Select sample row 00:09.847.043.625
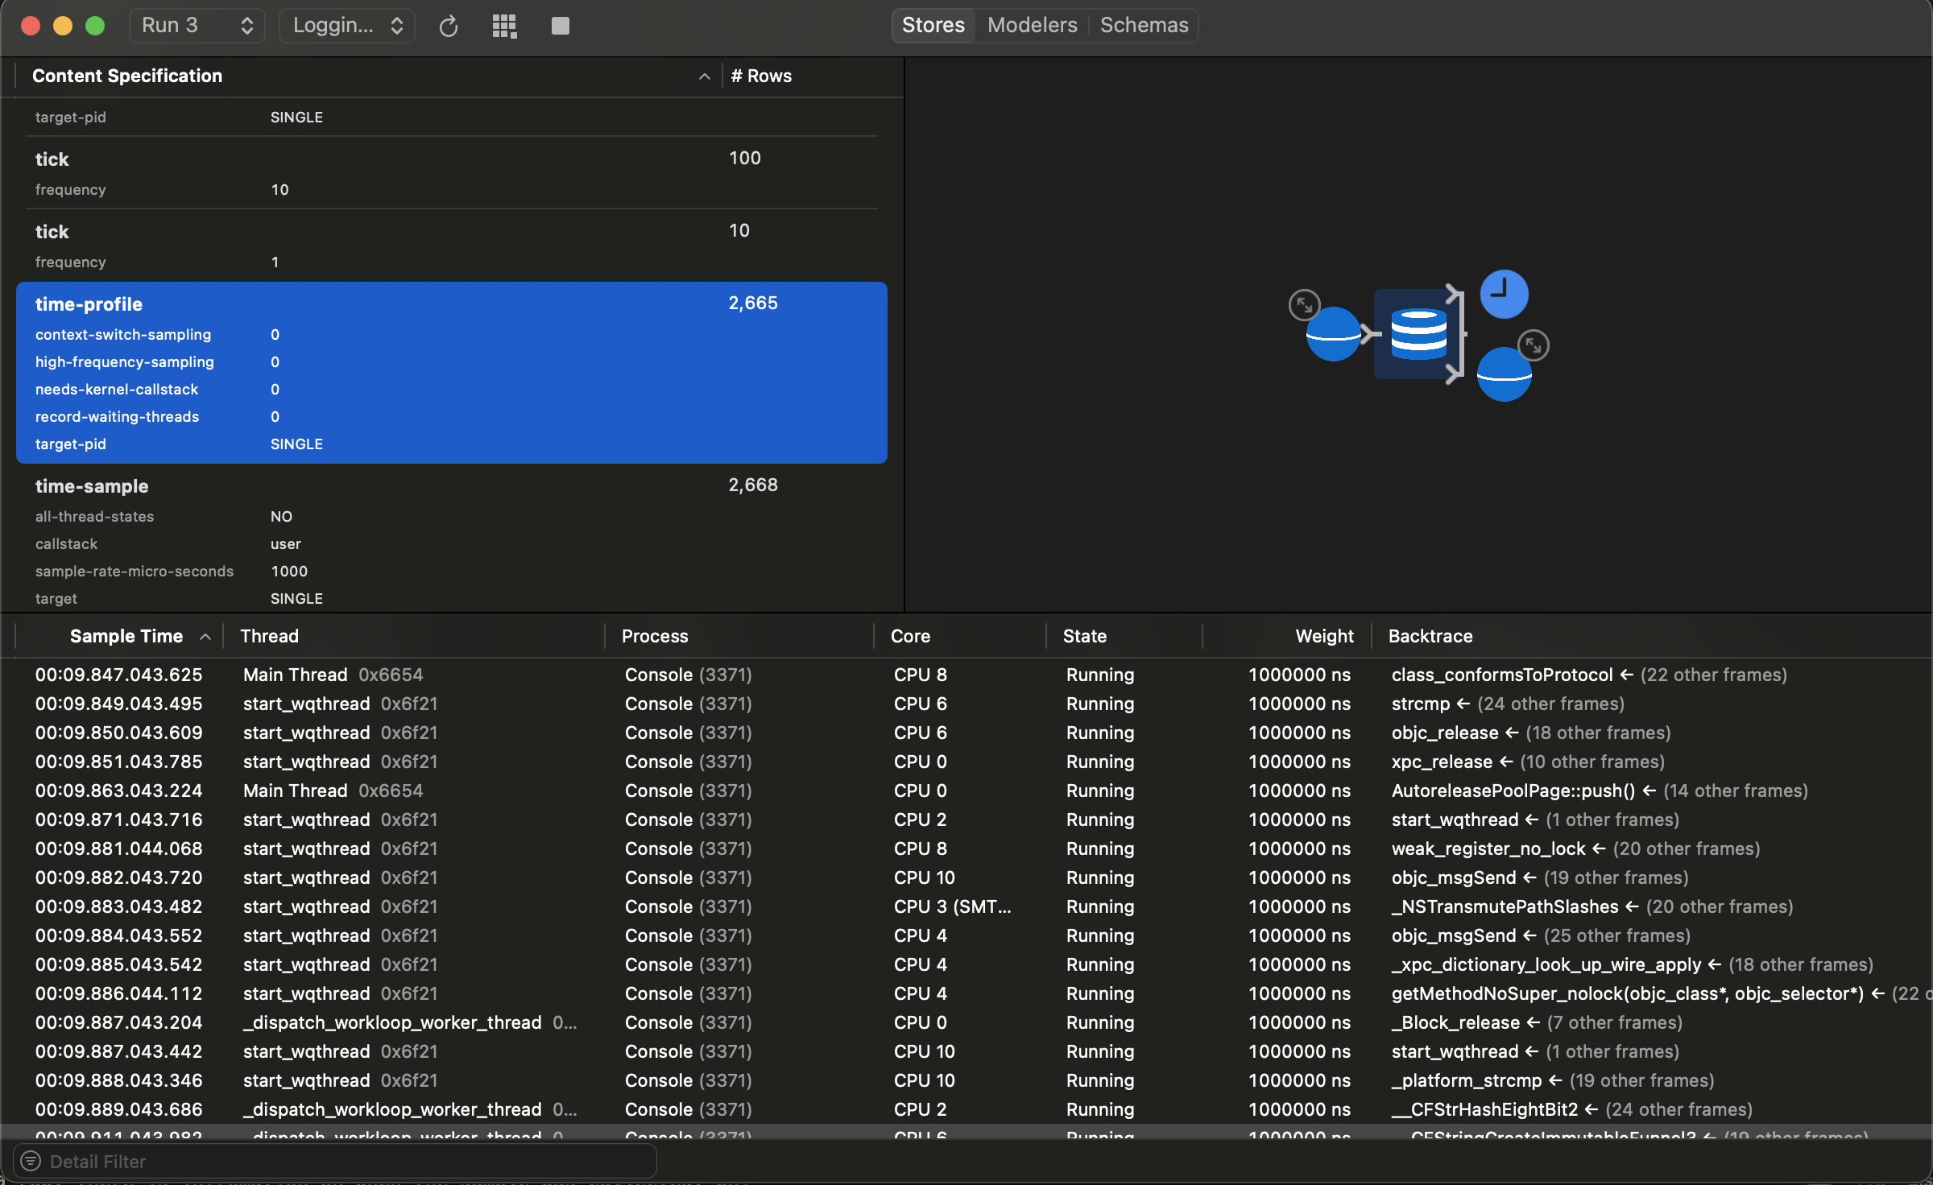 [966, 675]
